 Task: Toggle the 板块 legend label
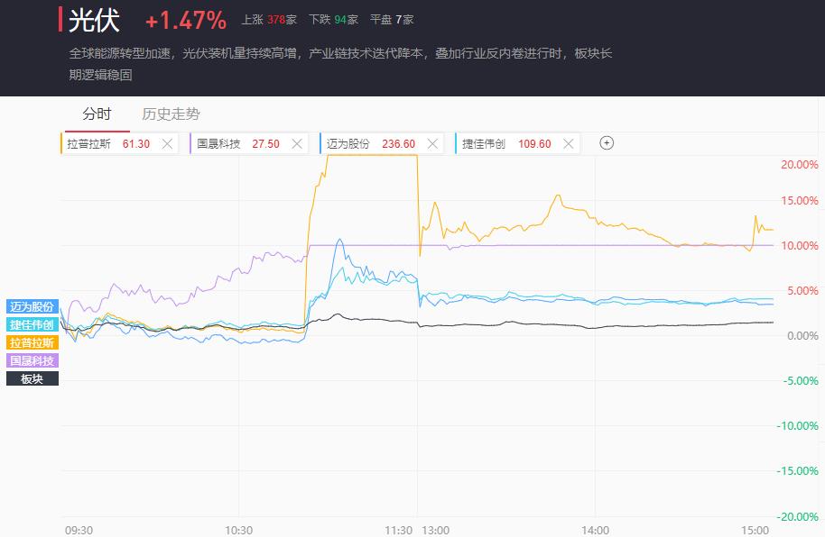click(x=32, y=378)
